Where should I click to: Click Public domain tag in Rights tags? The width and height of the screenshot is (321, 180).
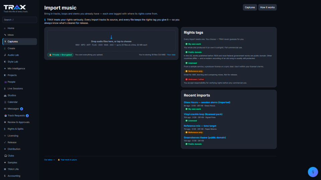pos(194,52)
